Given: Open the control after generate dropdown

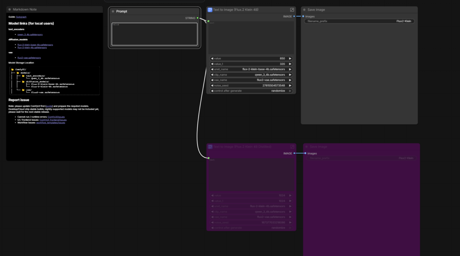Looking at the screenshot, I should pos(251,91).
